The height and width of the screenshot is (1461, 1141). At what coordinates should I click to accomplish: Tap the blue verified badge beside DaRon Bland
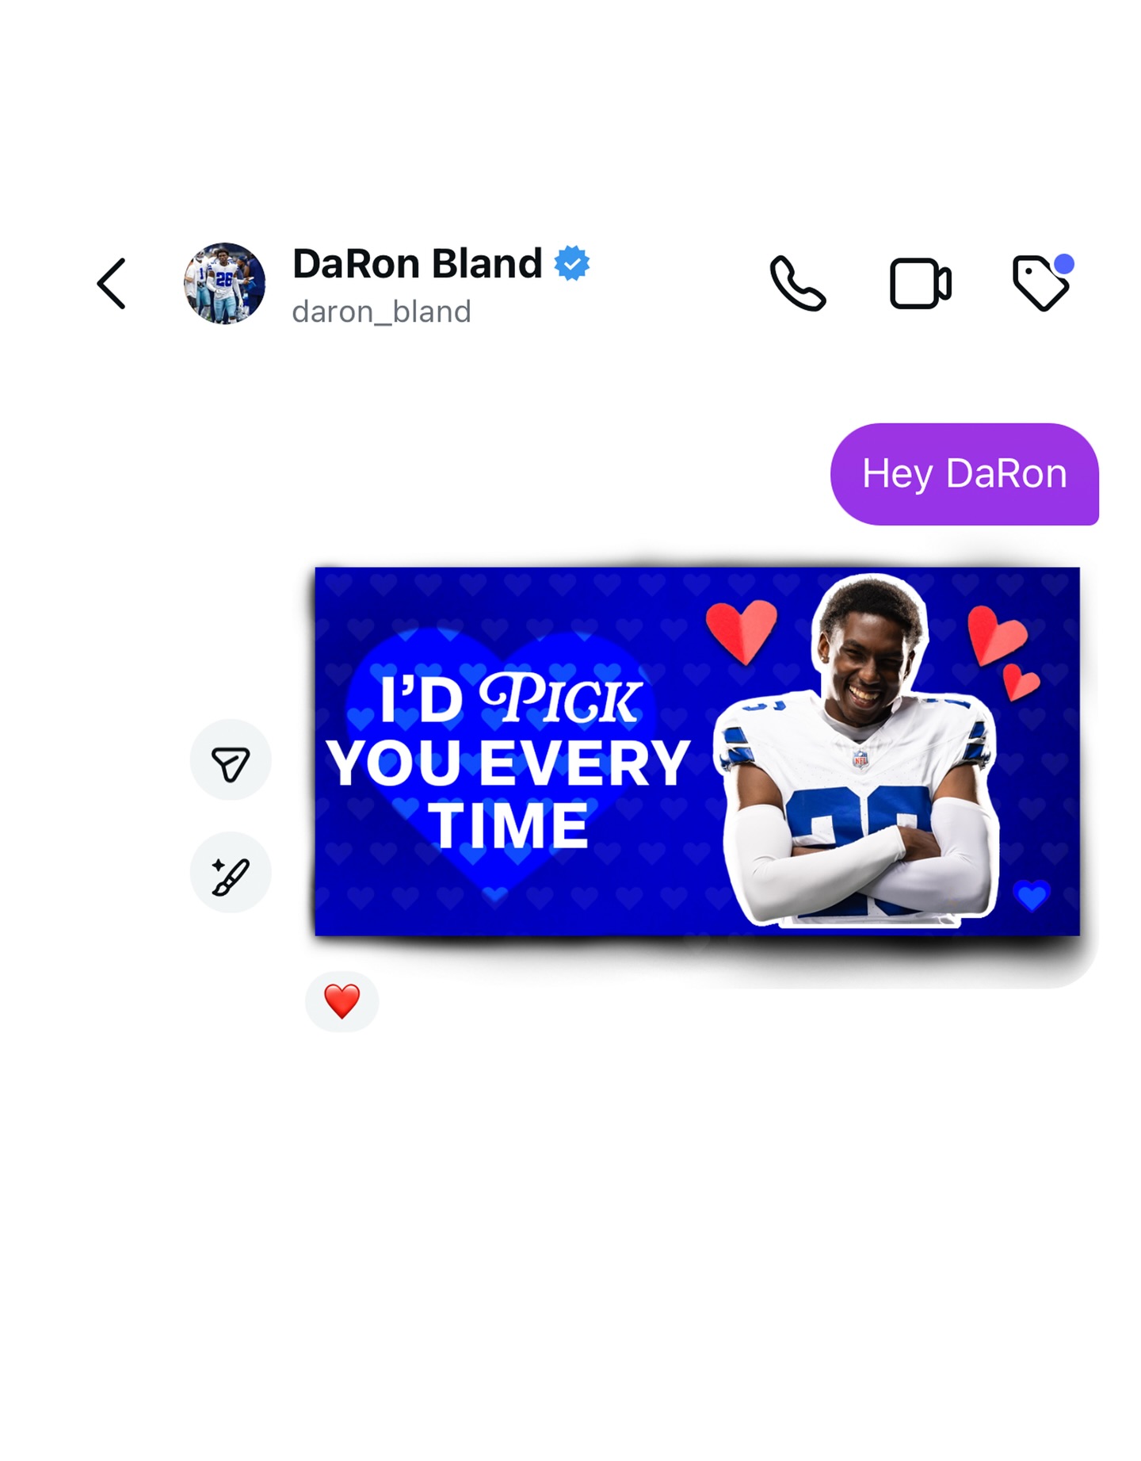pos(571,263)
